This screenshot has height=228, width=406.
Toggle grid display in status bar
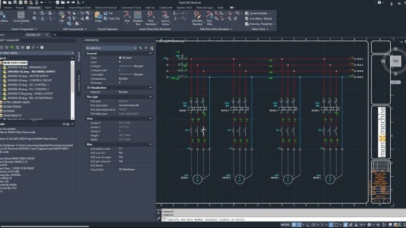294,225
